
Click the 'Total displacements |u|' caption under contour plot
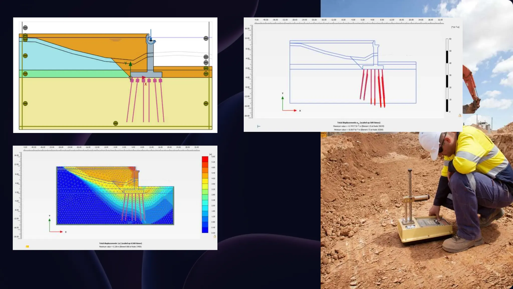[x=120, y=243]
